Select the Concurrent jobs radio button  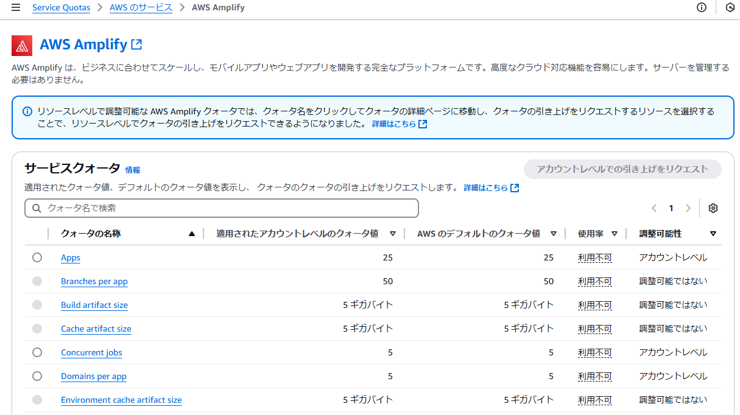37,352
